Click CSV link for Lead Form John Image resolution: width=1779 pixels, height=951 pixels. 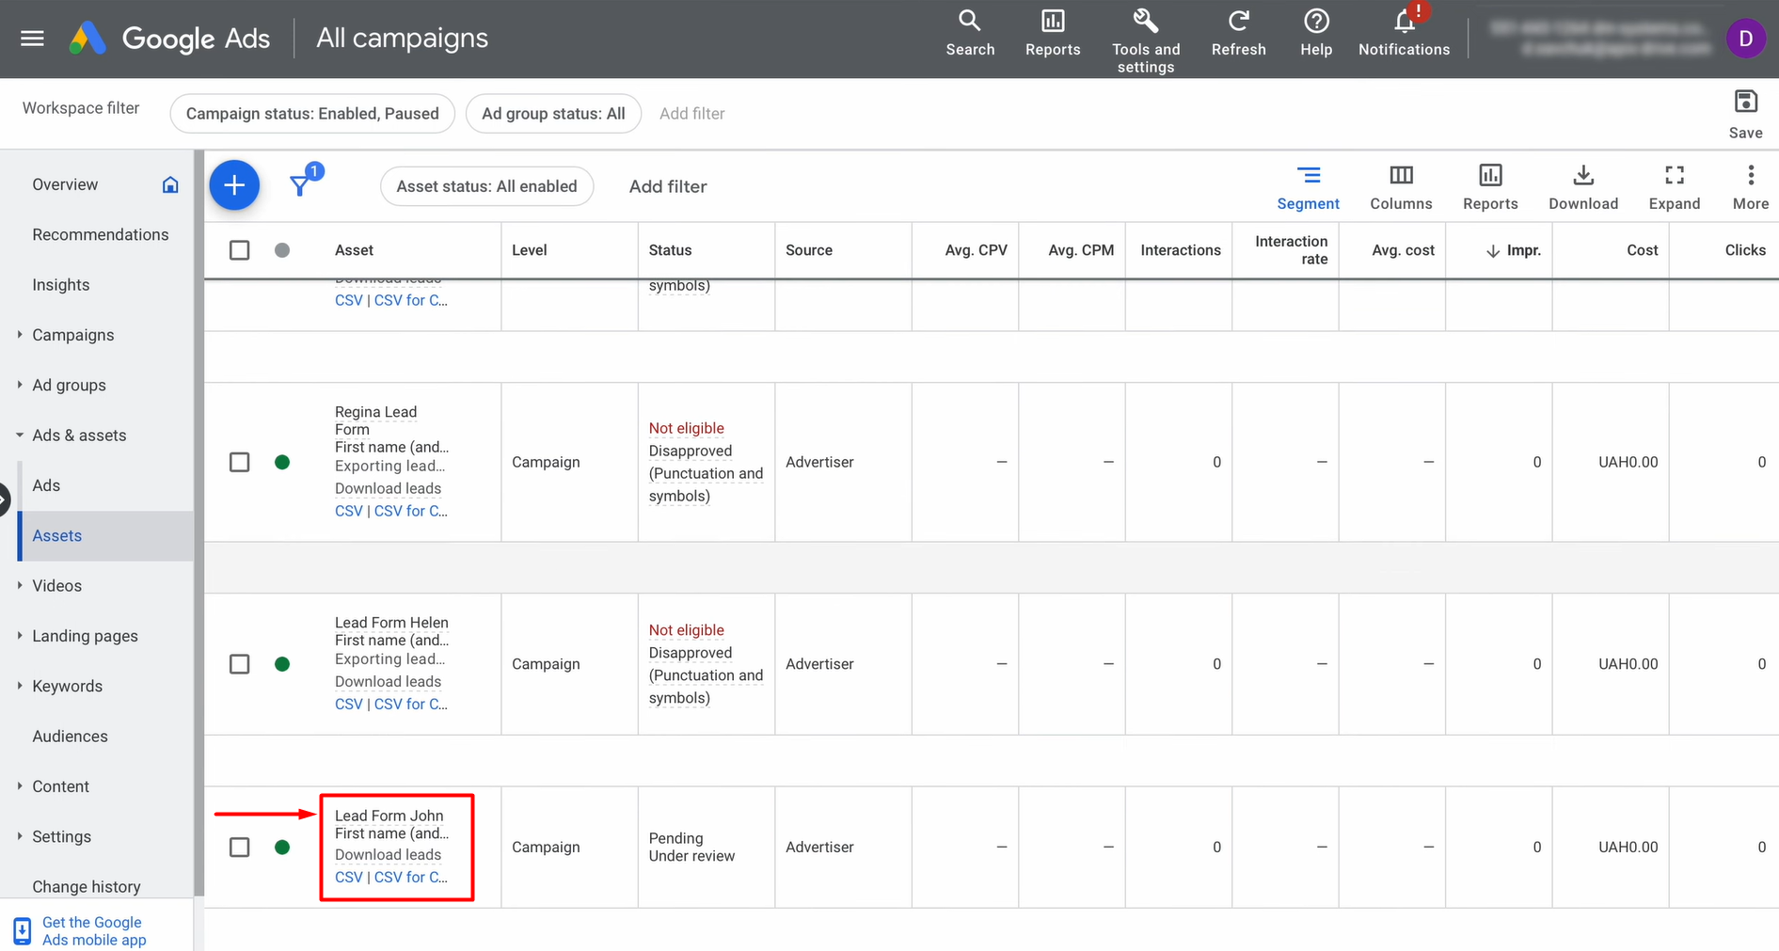348,877
